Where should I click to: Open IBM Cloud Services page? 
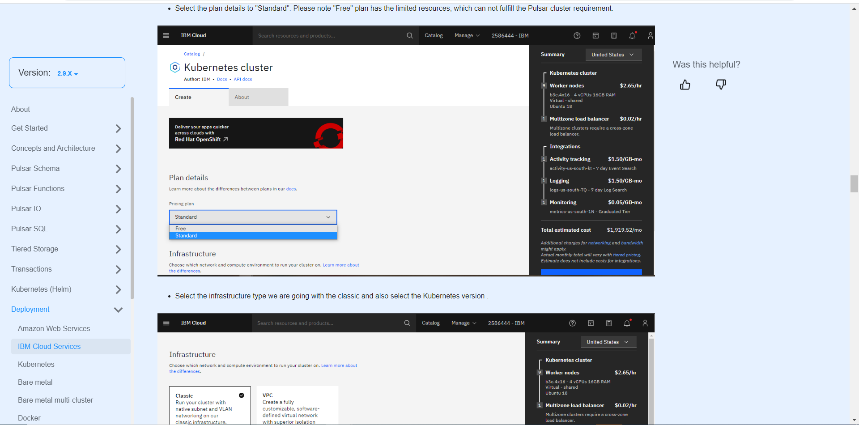pos(71,346)
